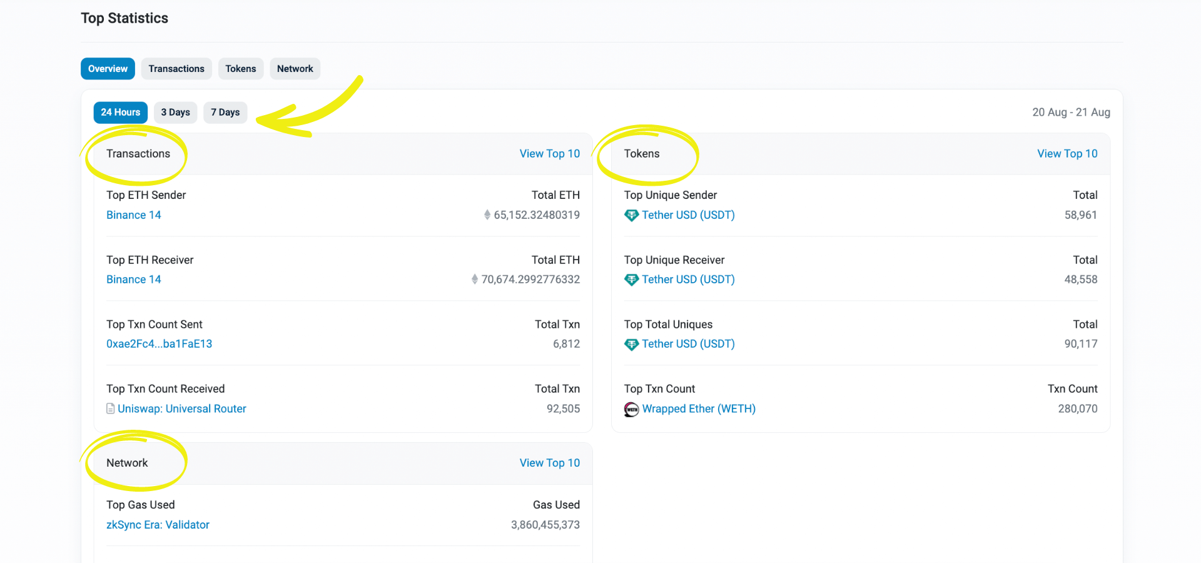Switch time range to 7 Days
This screenshot has height=563, width=1201.
[225, 113]
